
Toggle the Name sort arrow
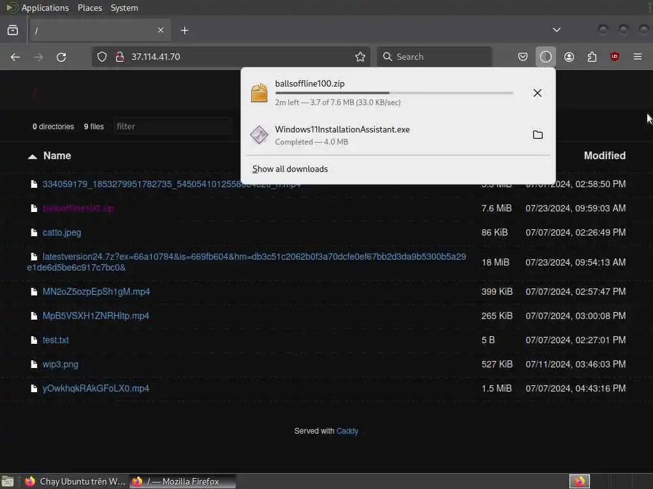pyautogui.click(x=33, y=157)
